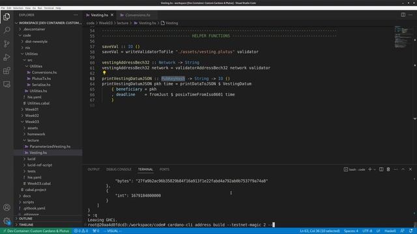Expand the Week01 folder

(32, 109)
